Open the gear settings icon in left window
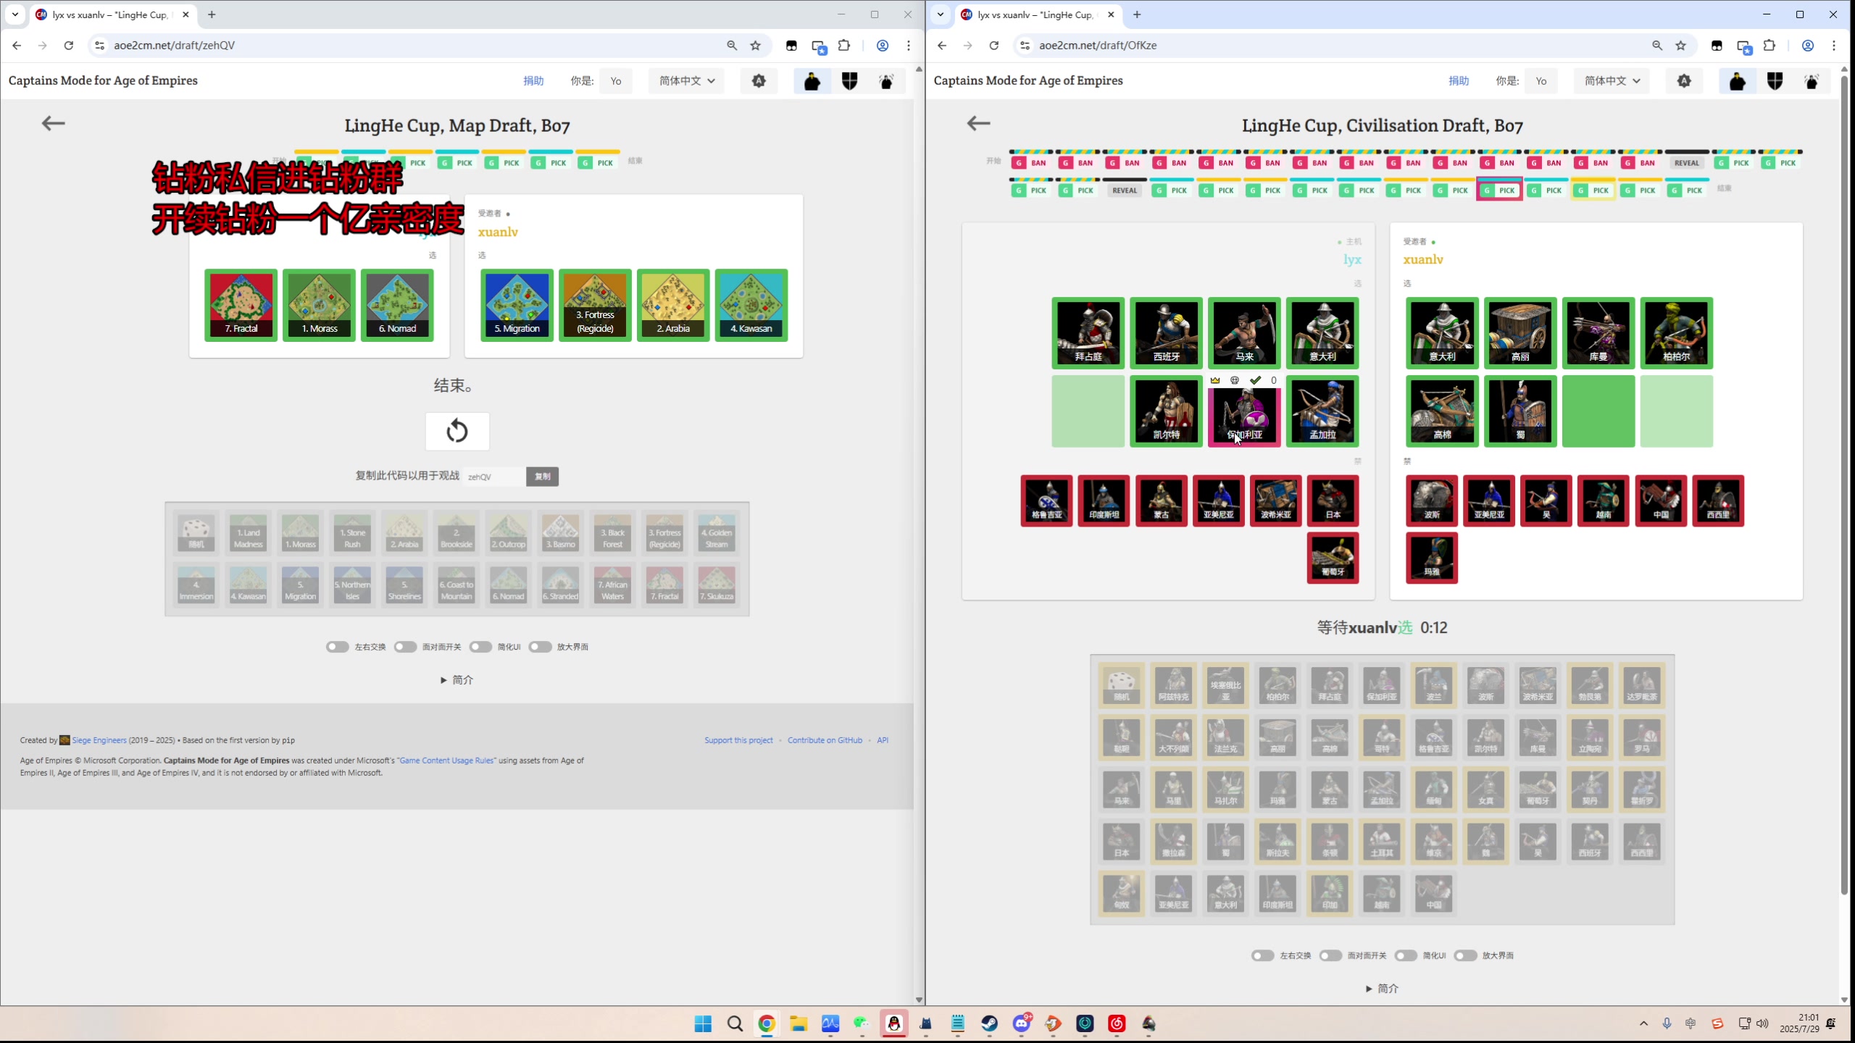Viewport: 1855px width, 1043px height. click(759, 81)
